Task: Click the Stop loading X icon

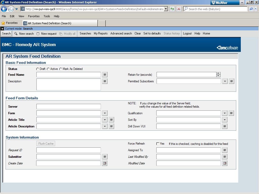Action: tap(179, 9)
